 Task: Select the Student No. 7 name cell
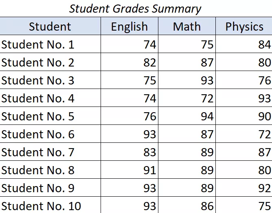coord(38,152)
